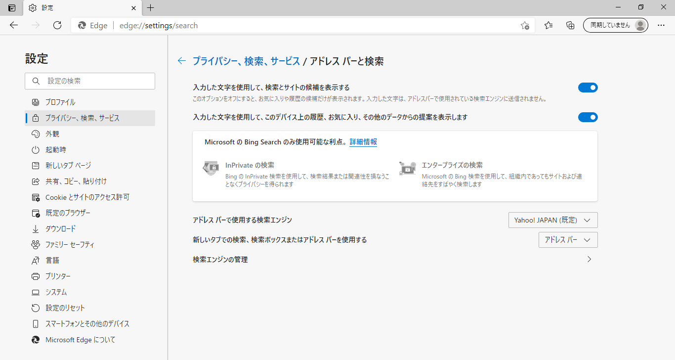This screenshot has width=675, height=360.
Task: Click the profile button 同期していません
Action: click(x=616, y=25)
